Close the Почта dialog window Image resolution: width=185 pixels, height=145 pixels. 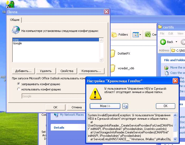[106, 12]
